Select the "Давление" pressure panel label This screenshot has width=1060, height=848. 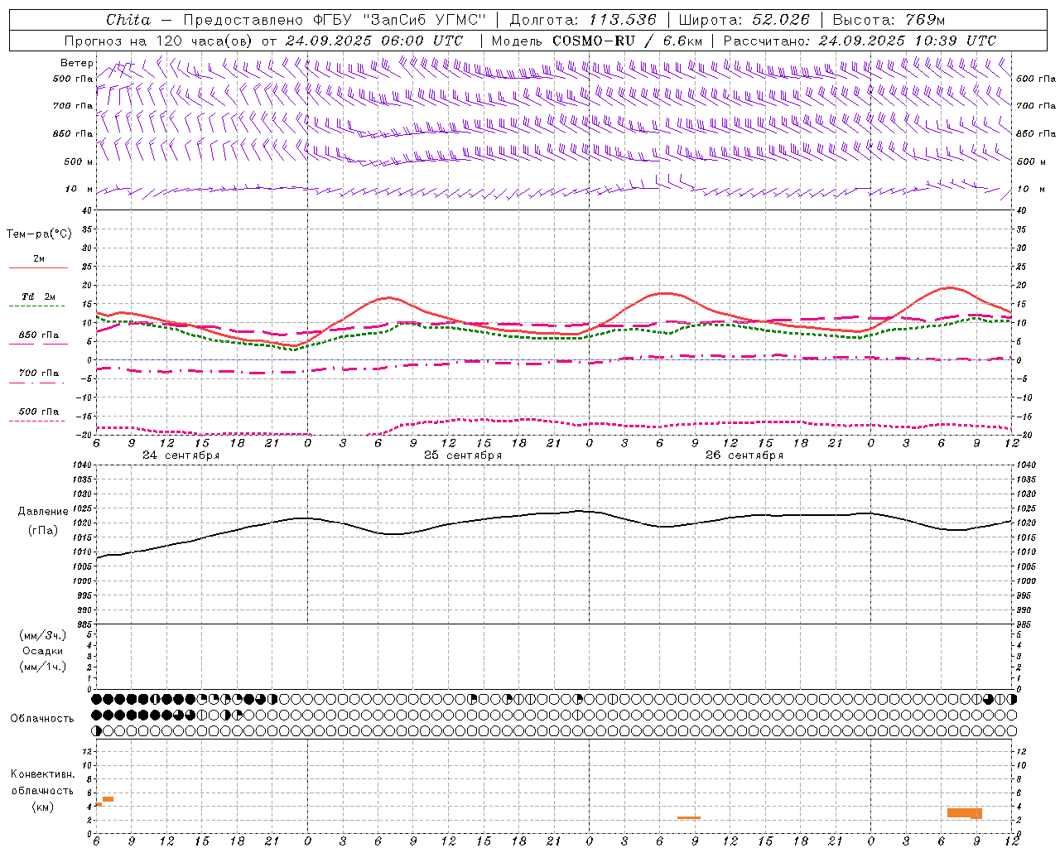pyautogui.click(x=41, y=512)
